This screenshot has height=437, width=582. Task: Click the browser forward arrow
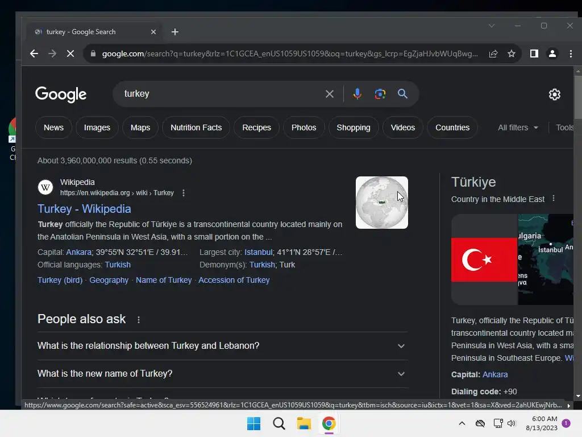[52, 53]
